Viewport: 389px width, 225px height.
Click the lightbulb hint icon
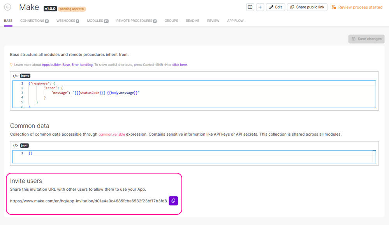point(12,65)
